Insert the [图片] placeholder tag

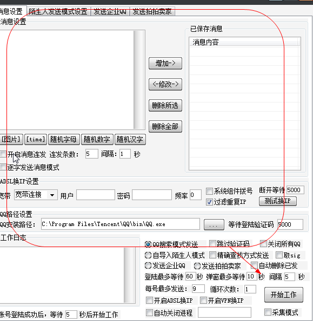pyautogui.click(x=11, y=139)
